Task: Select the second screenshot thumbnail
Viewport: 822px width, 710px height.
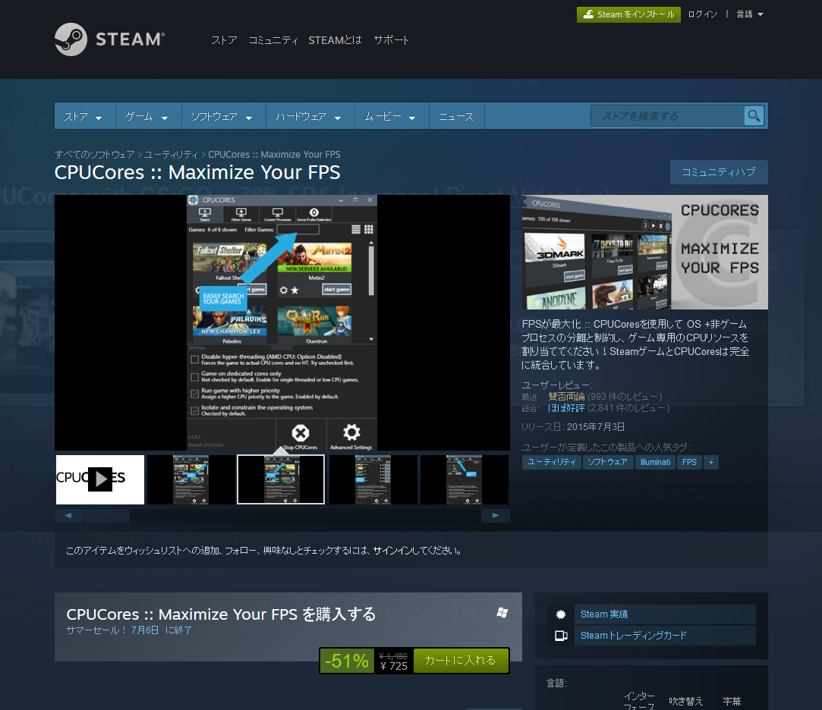Action: [x=191, y=479]
